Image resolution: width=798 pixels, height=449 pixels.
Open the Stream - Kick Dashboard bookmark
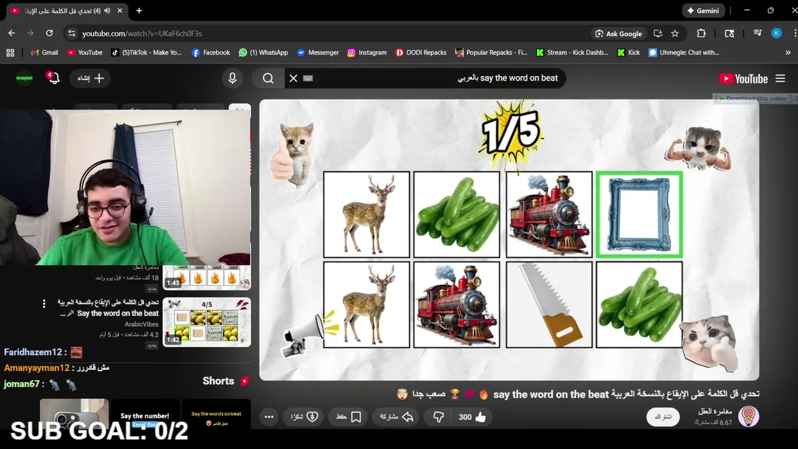tap(572, 52)
